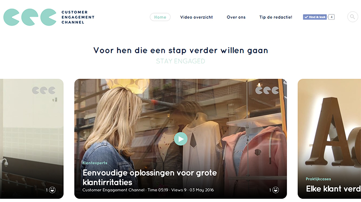
Task: Click the smiley like icon on center card
Action: (x=276, y=190)
